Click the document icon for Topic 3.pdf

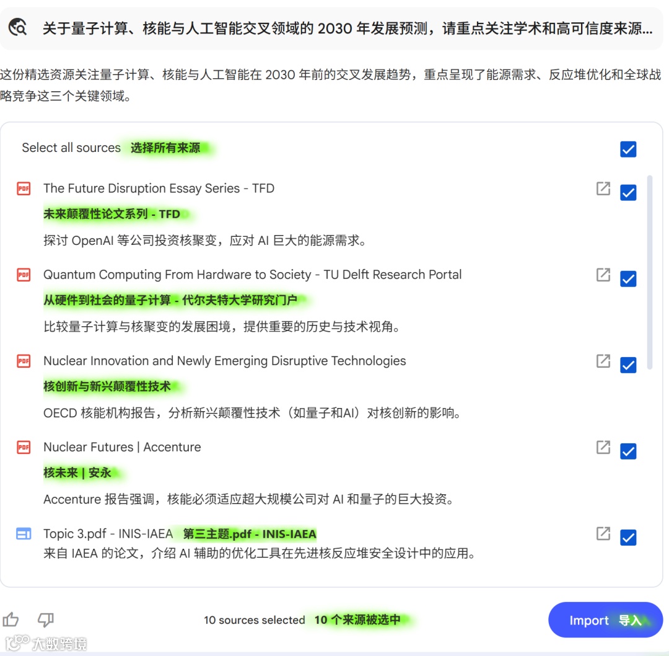coord(24,533)
